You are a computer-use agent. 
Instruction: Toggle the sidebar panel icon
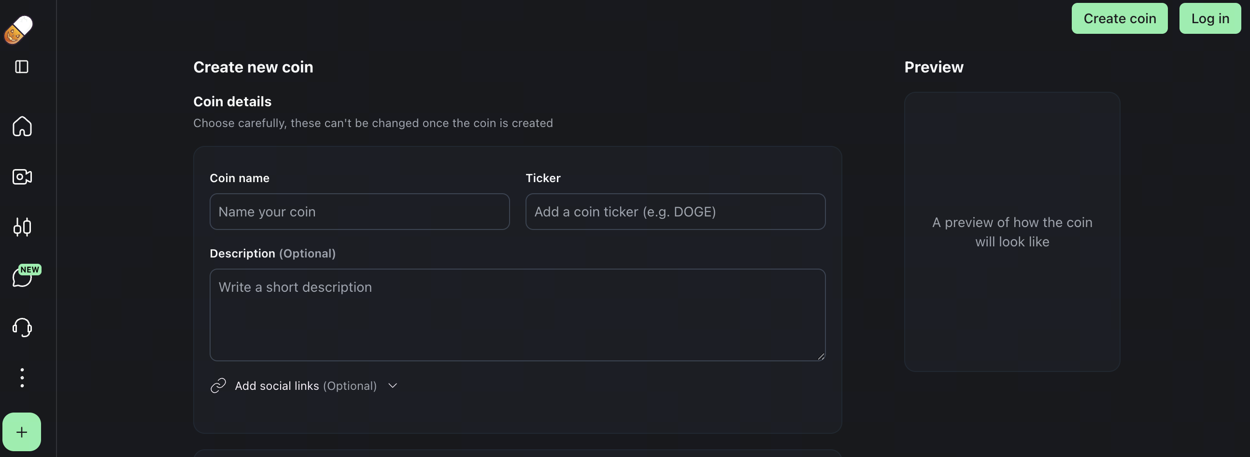pos(22,67)
